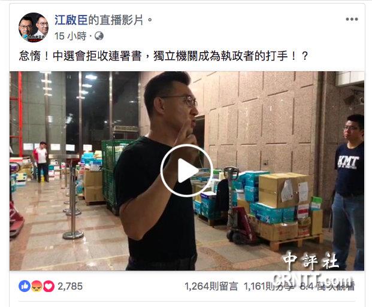Play the live video
Screen dimensions: 372x307
pos(187,171)
